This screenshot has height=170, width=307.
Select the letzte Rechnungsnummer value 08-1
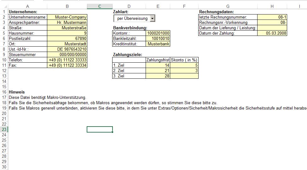coord(272,17)
